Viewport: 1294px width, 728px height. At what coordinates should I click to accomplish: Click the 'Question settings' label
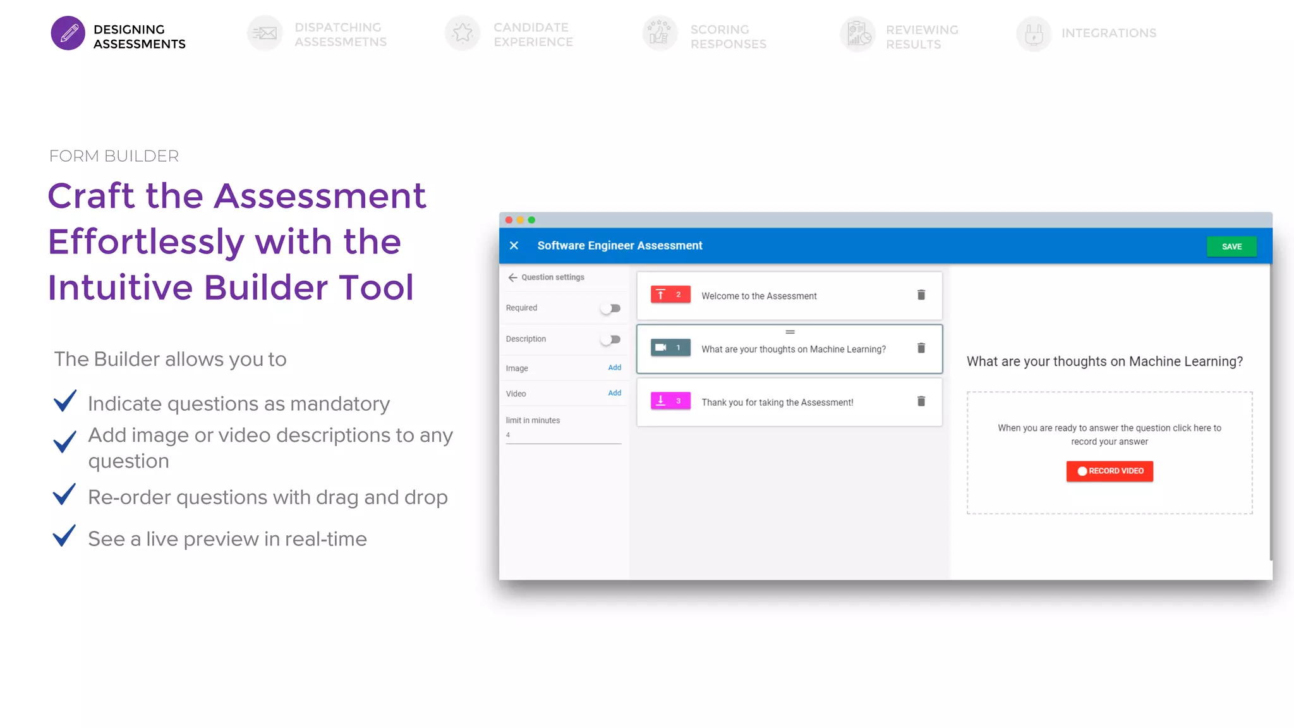pos(553,277)
